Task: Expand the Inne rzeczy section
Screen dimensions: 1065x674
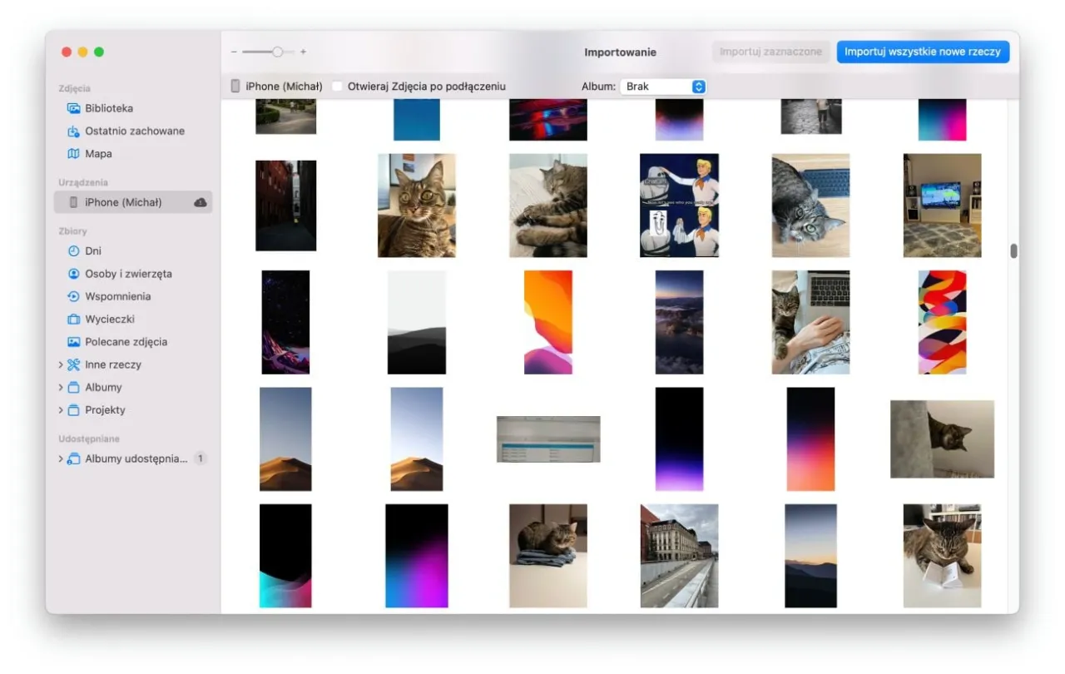Action: tap(59, 364)
